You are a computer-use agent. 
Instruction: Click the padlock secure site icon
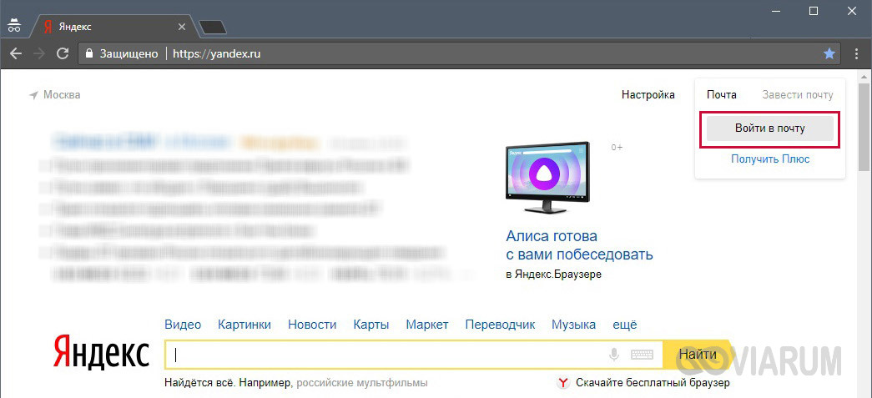88,54
